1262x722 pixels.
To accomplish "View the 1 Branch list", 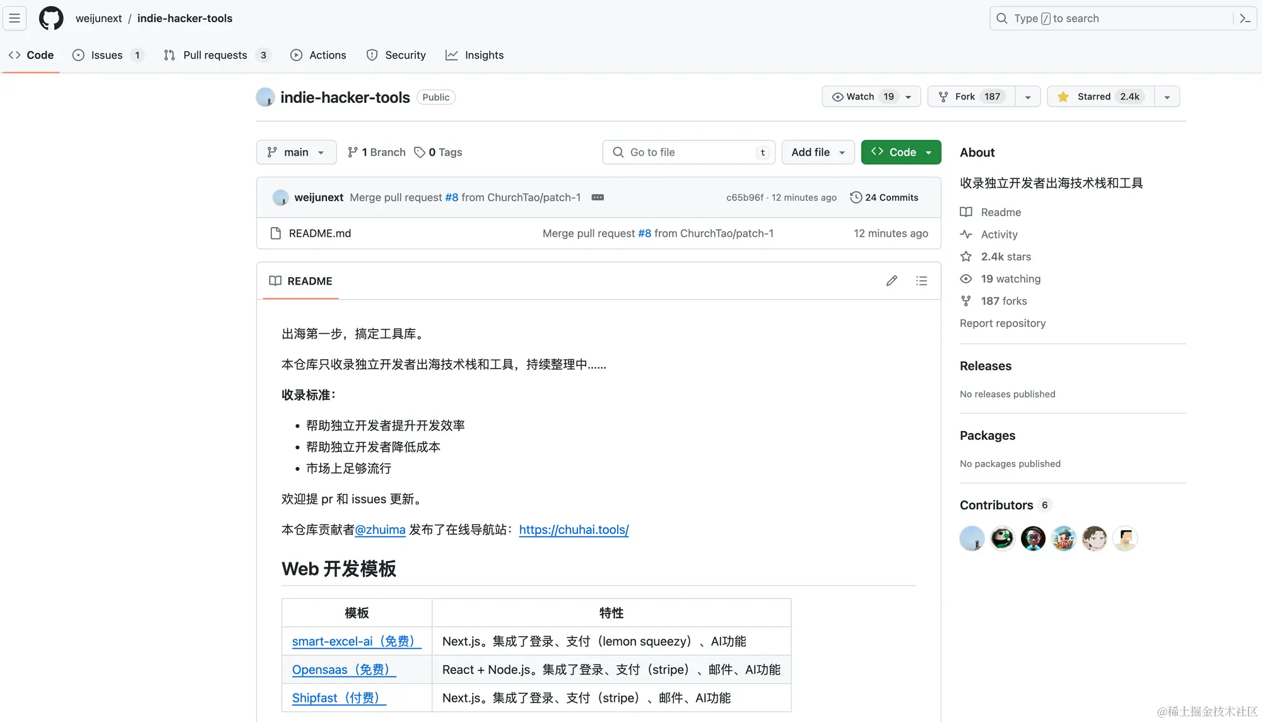I will pos(377,152).
